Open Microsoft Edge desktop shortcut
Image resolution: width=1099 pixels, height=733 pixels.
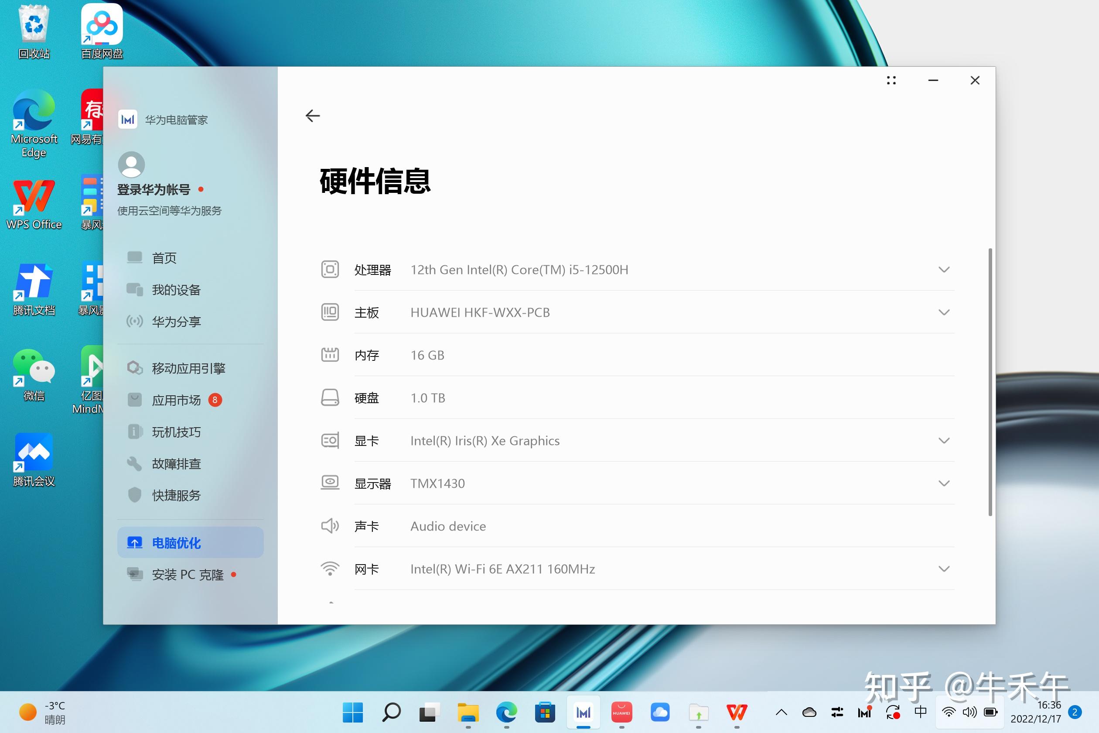click(34, 124)
